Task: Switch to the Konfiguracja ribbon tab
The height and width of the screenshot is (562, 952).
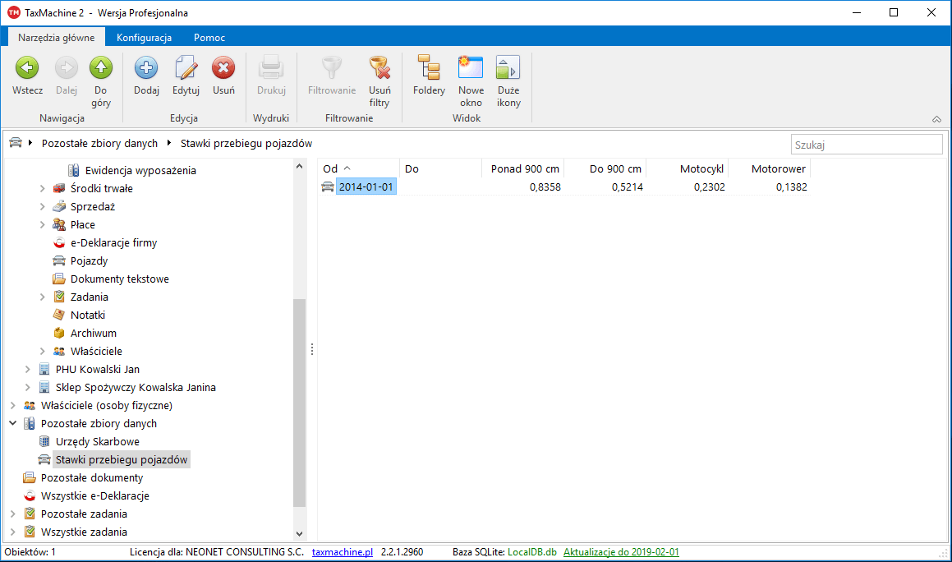Action: (x=144, y=38)
